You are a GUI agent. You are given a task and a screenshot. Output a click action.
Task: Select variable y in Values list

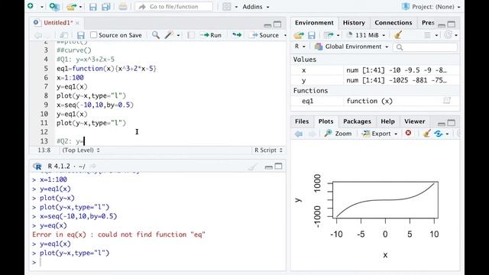(375, 80)
